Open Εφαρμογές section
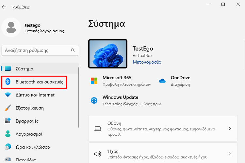Viewport: 245px width, 163px height. 40,121
